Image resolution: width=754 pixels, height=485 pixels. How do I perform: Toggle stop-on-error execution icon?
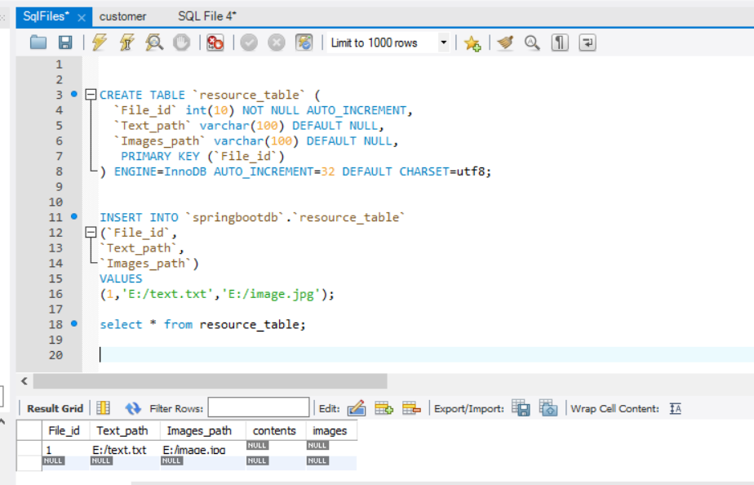point(215,43)
